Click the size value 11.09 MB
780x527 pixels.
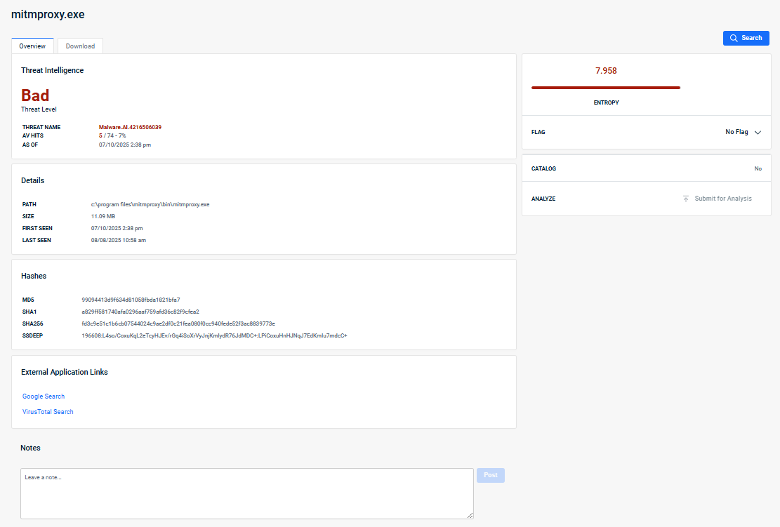click(x=103, y=216)
